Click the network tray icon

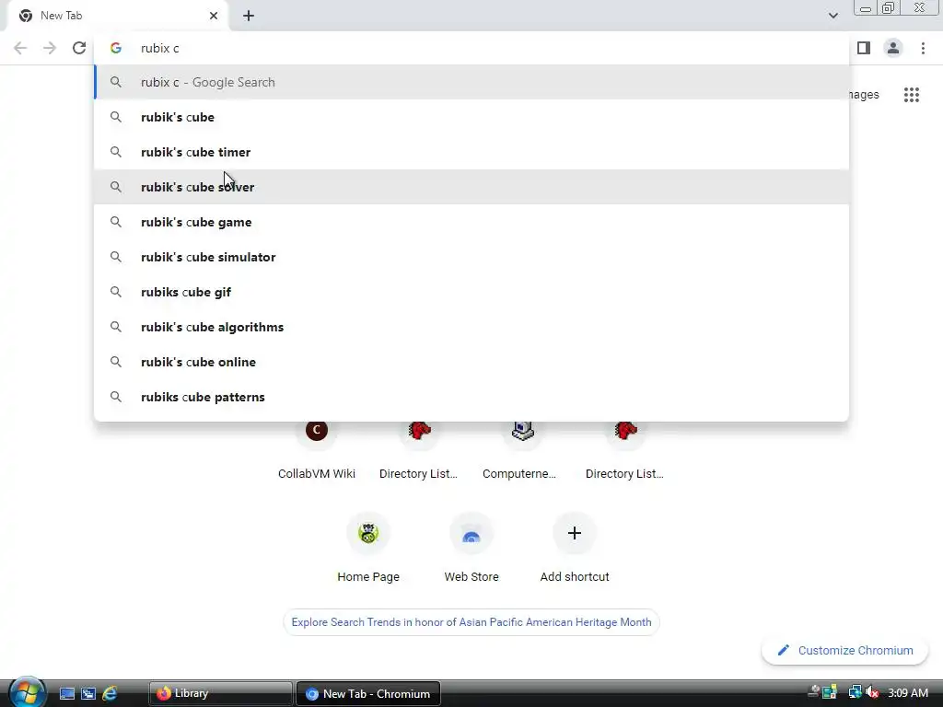coord(854,693)
